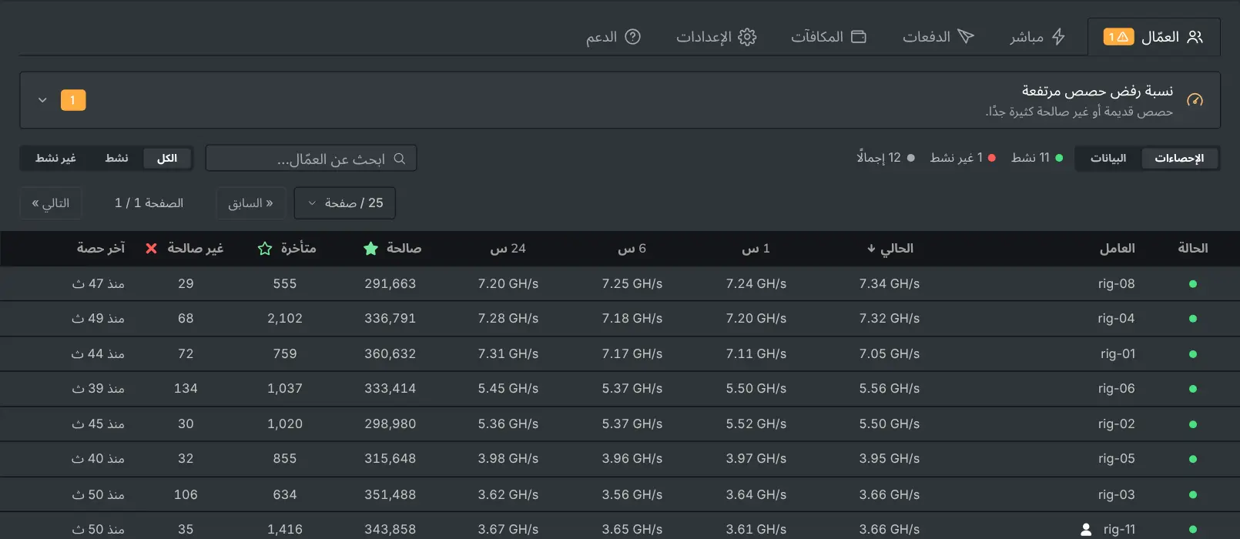Click the 11 نشط active count
Viewport: 1240px width, 539px height.
[1037, 158]
